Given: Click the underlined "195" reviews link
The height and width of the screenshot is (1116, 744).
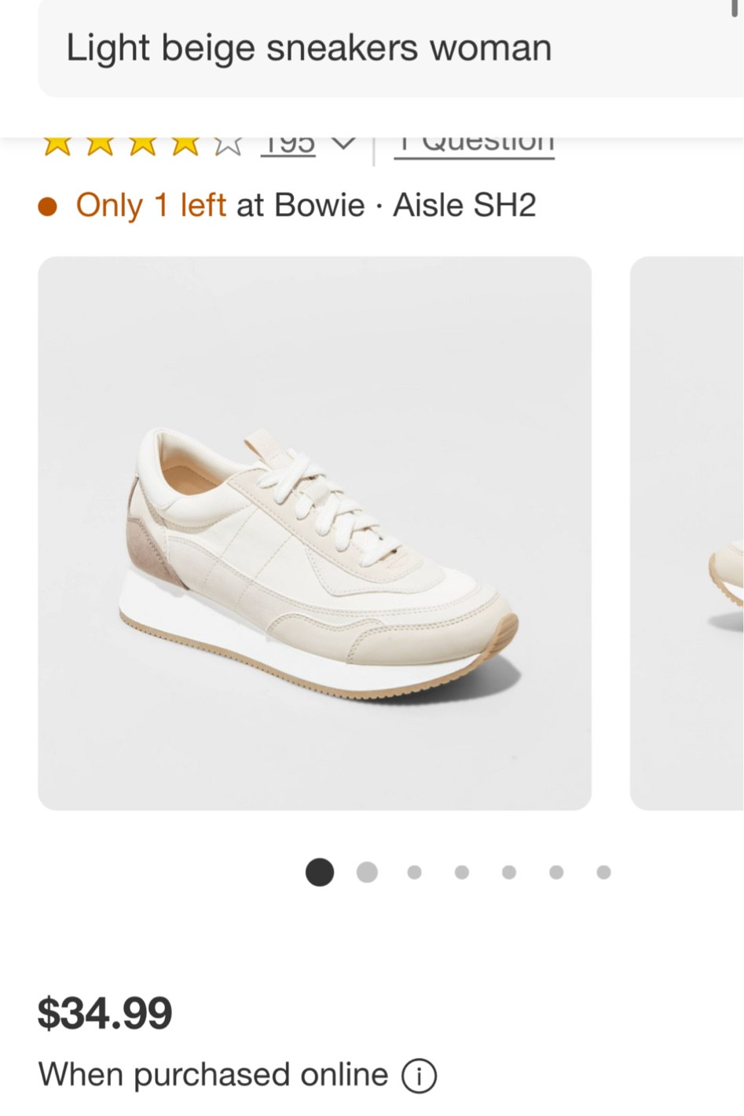Looking at the screenshot, I should [x=288, y=141].
